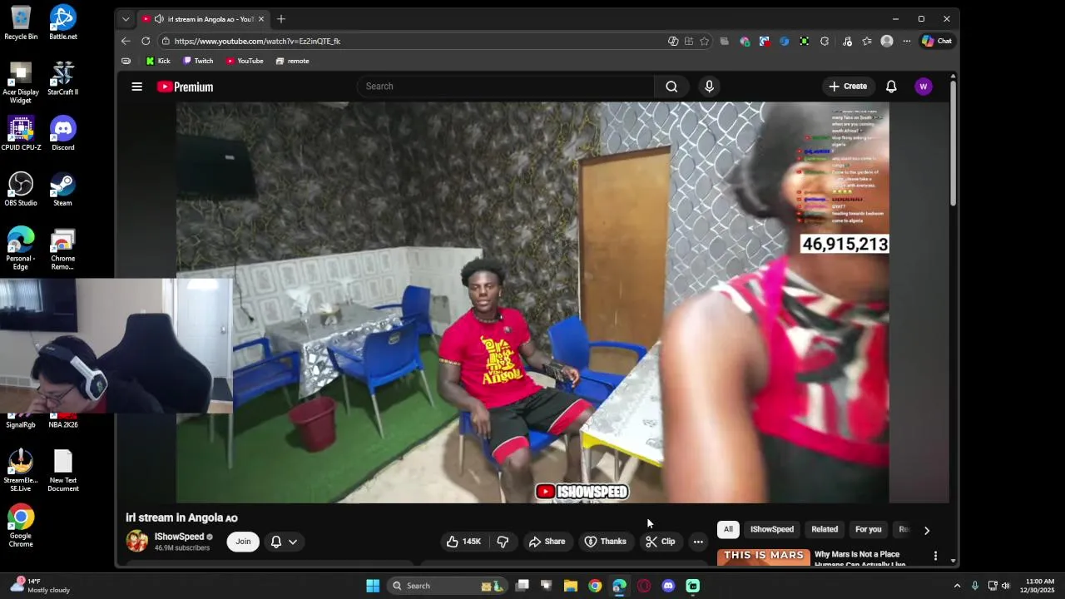Open Discord desktop shortcut
The height and width of the screenshot is (599, 1065).
click(x=63, y=133)
